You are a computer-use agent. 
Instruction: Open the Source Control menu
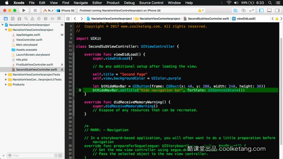click(151, 3)
